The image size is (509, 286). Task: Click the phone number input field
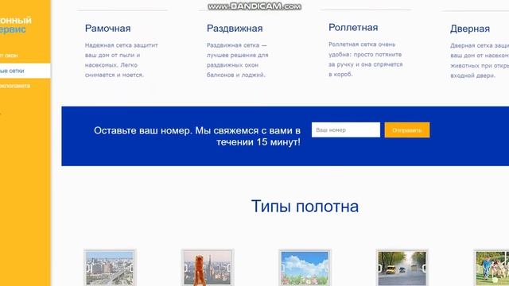[x=346, y=129]
